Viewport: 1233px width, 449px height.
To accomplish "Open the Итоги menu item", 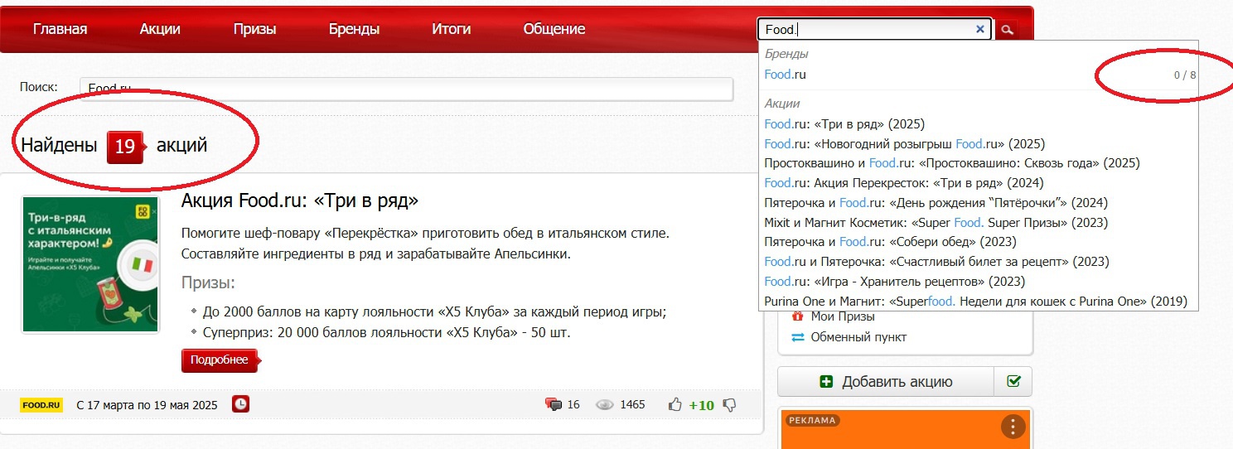I will pyautogui.click(x=451, y=29).
